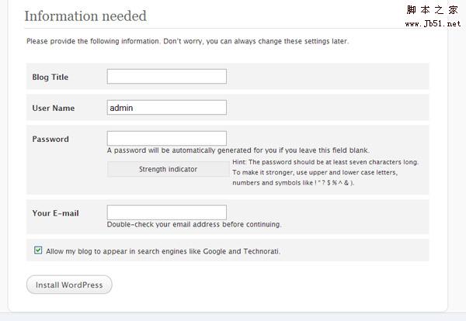Screen dimensions: 466x321
Task: Toggle the search engines visibility checkbox
Action: tap(38, 250)
